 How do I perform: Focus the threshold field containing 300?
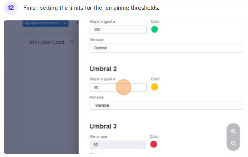click(x=118, y=30)
